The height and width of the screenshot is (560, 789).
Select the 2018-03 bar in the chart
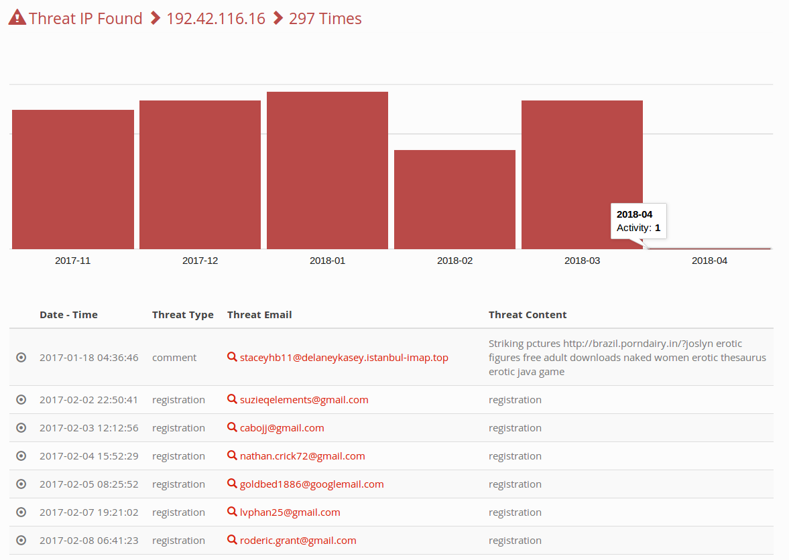[582, 175]
